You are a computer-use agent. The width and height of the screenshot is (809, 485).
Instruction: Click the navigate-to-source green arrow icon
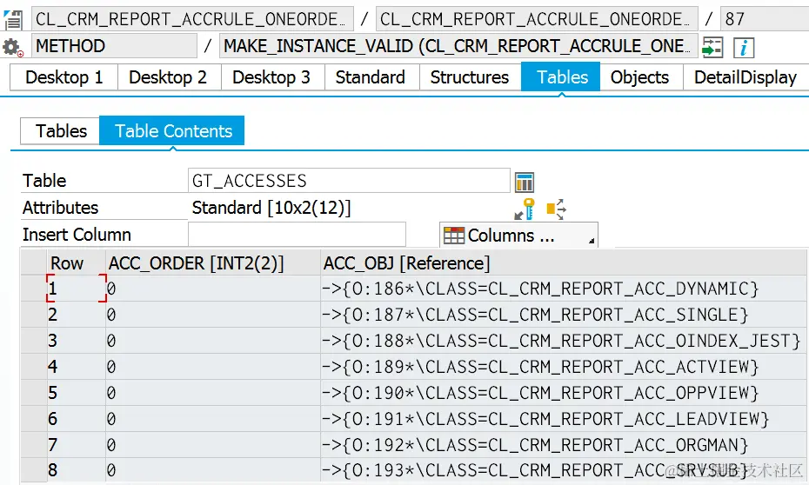pos(712,48)
